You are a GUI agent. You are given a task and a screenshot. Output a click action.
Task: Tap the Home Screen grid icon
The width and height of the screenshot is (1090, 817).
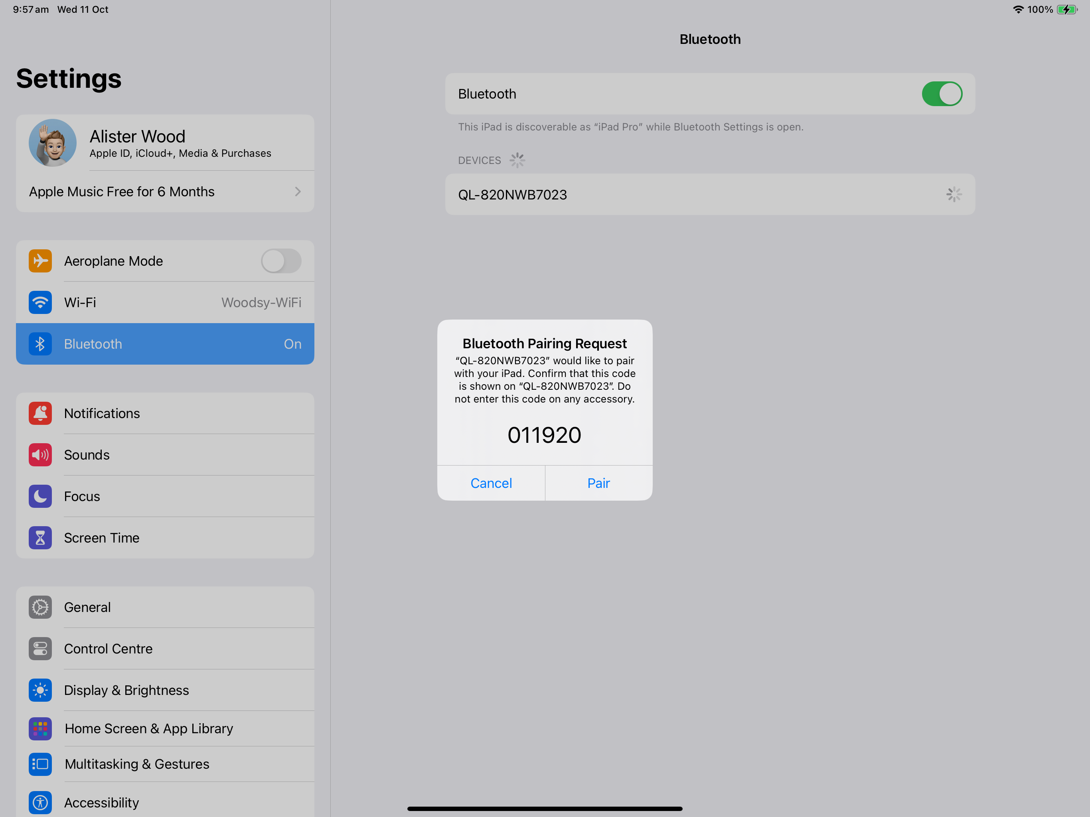click(40, 728)
